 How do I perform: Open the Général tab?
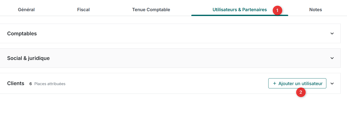coord(26,10)
